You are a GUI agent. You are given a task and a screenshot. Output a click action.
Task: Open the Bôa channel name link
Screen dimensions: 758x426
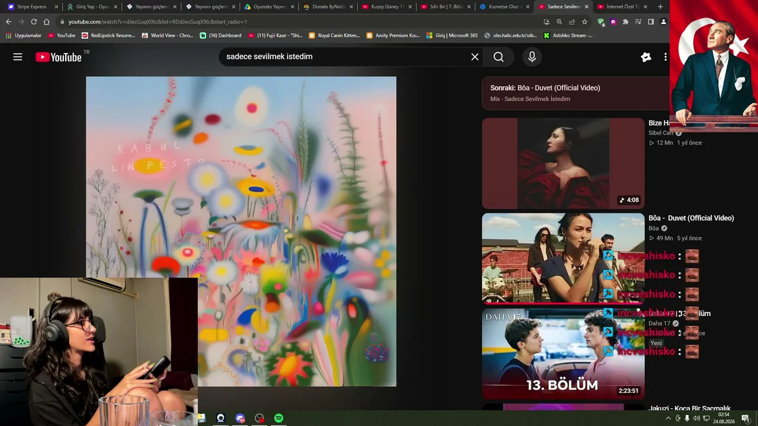[x=654, y=228]
